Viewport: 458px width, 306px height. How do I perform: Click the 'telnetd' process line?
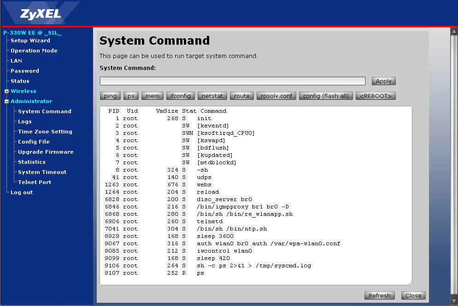click(164, 221)
